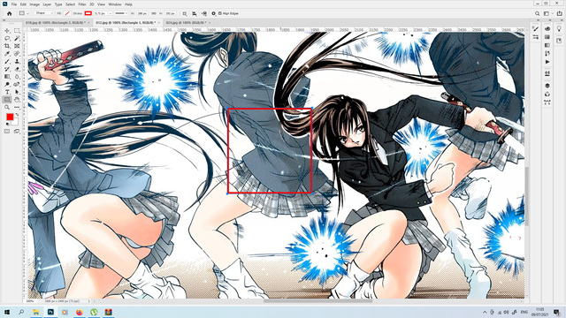Open the Edit Toolbar ellipsis
Image resolution: width=566 pixels, height=318 pixels.
click(17, 107)
